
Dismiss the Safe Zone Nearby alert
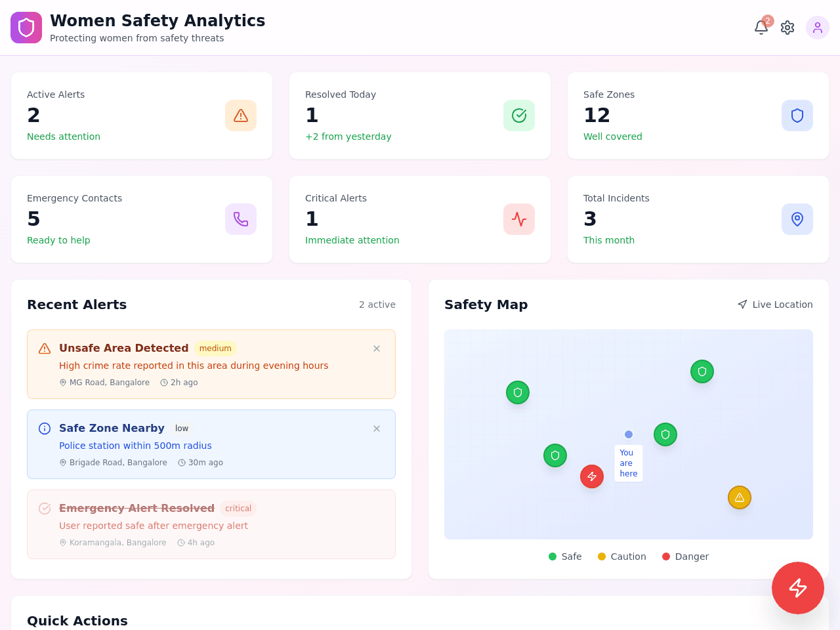pyautogui.click(x=377, y=429)
